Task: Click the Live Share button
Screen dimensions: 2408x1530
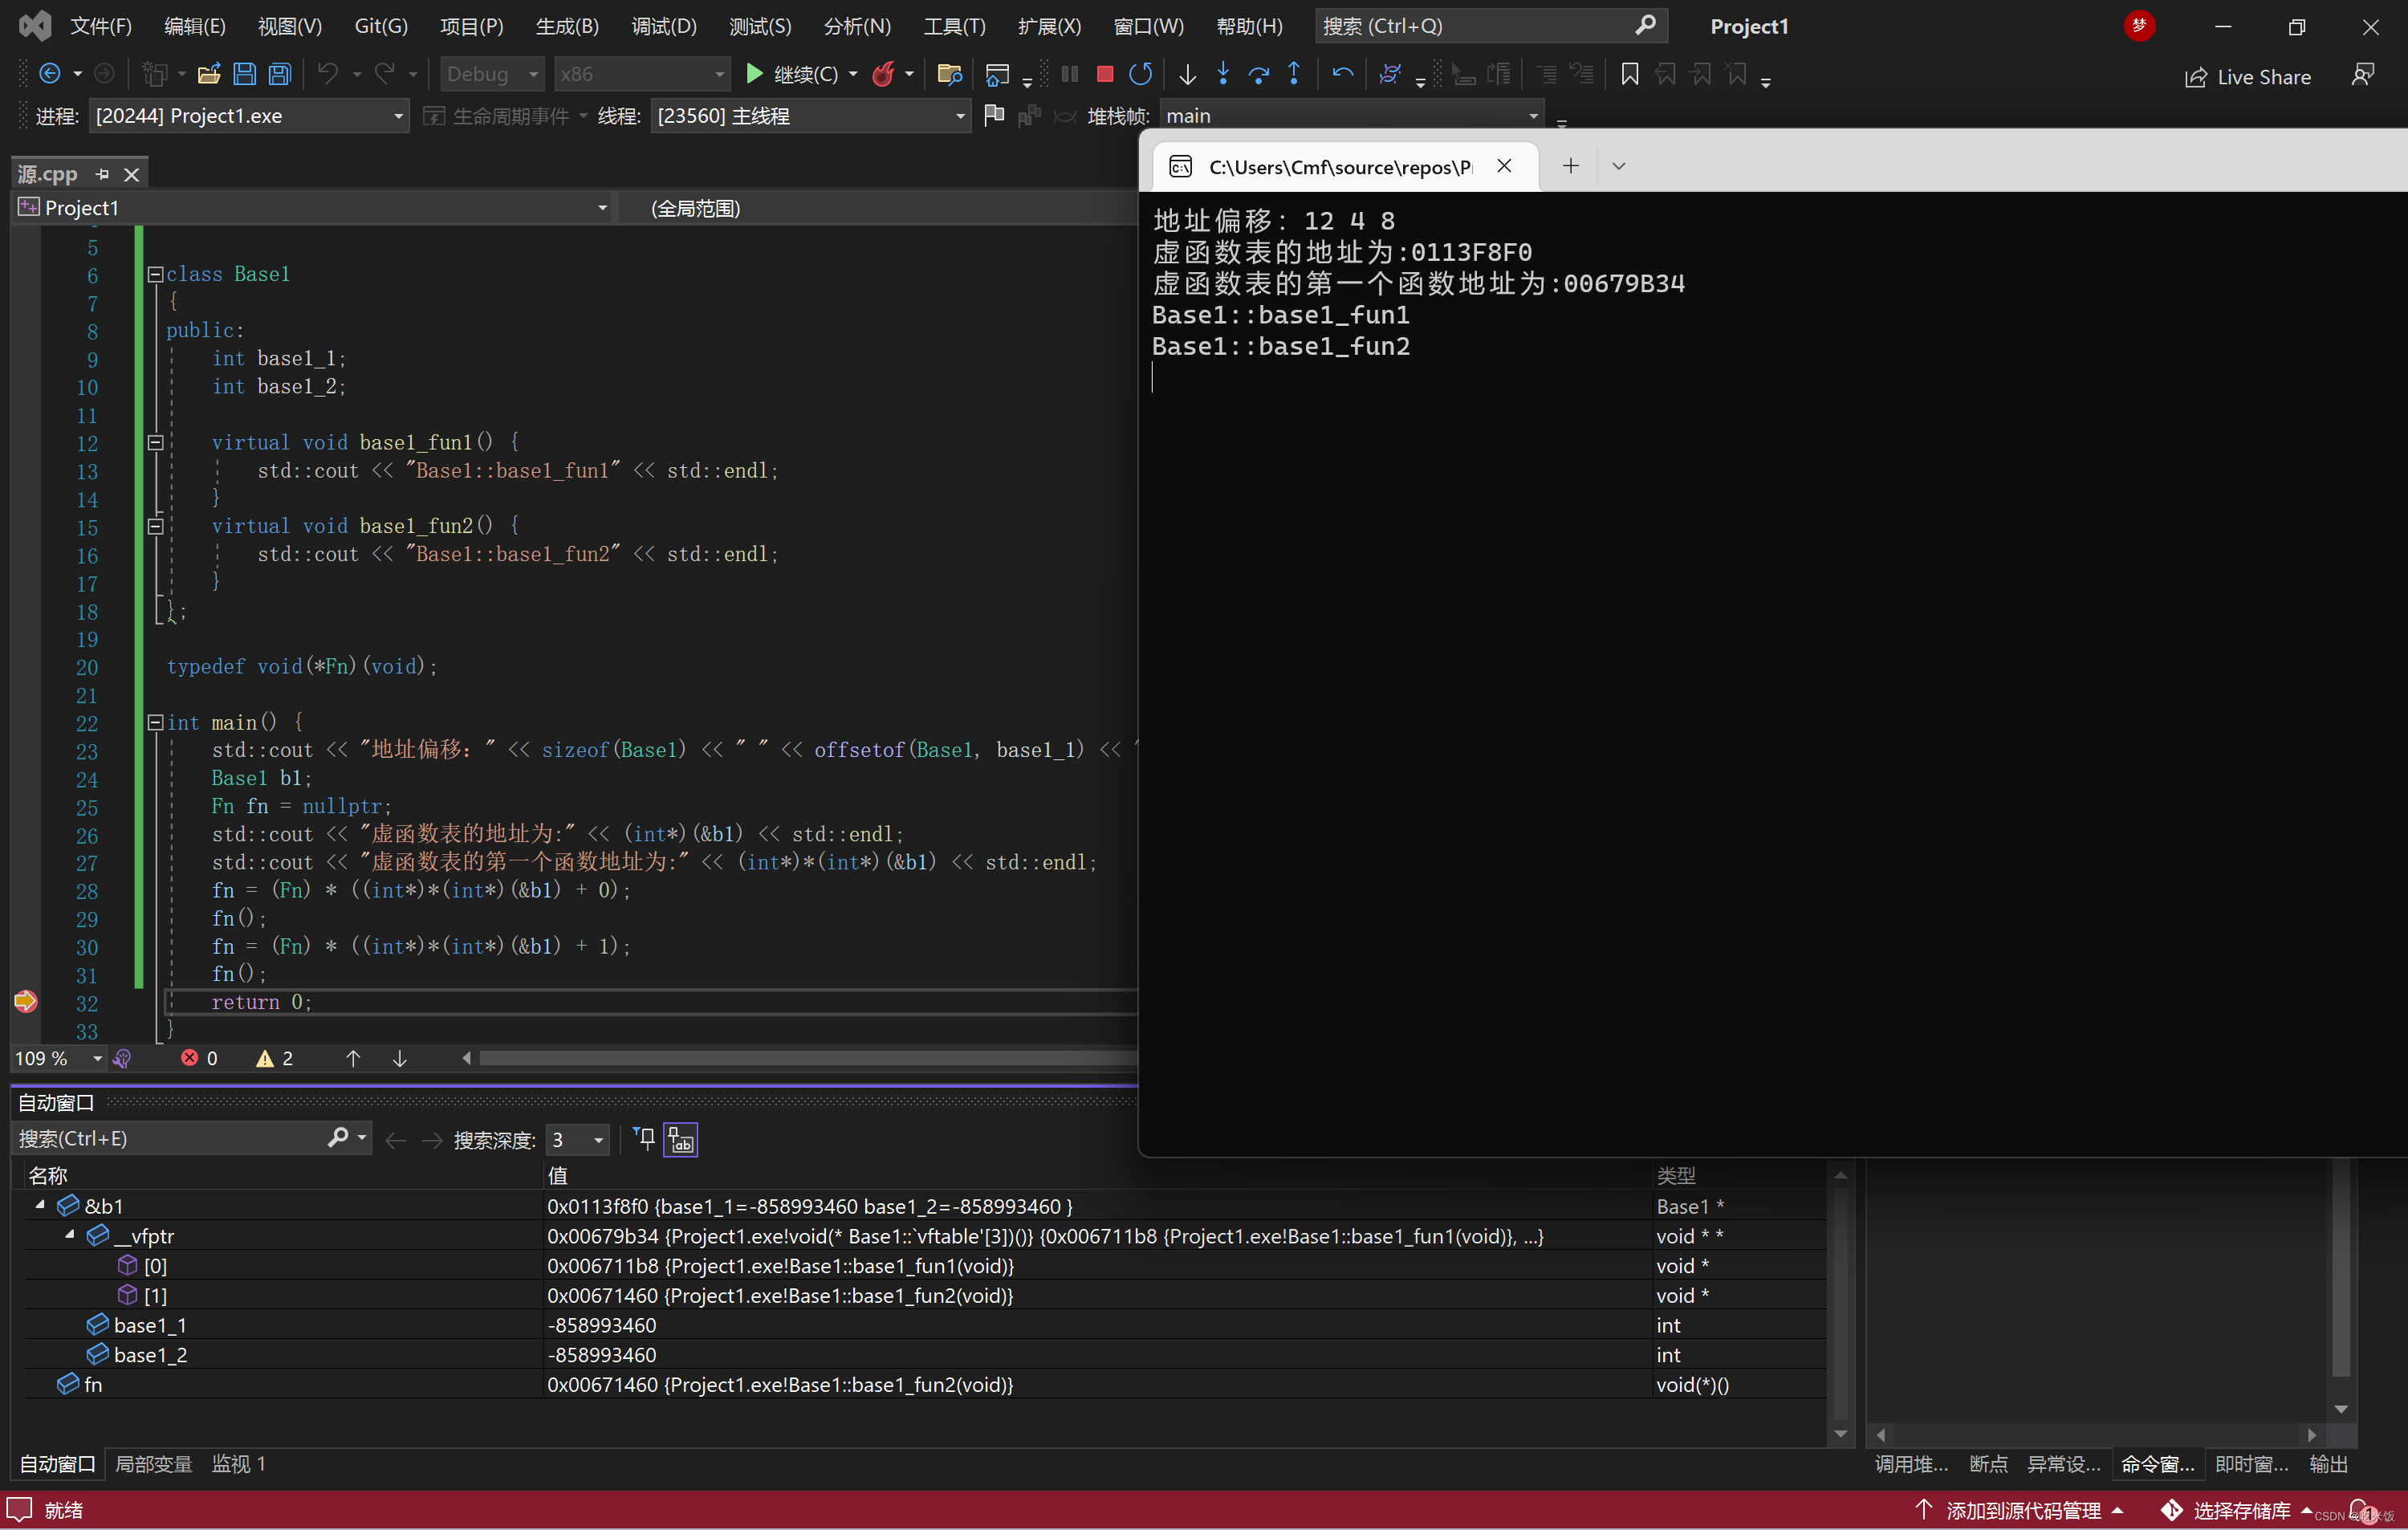Action: pyautogui.click(x=2248, y=77)
